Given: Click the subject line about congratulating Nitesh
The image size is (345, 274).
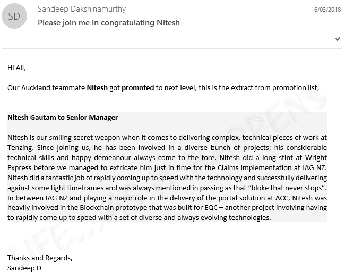Looking at the screenshot, I should [109, 23].
